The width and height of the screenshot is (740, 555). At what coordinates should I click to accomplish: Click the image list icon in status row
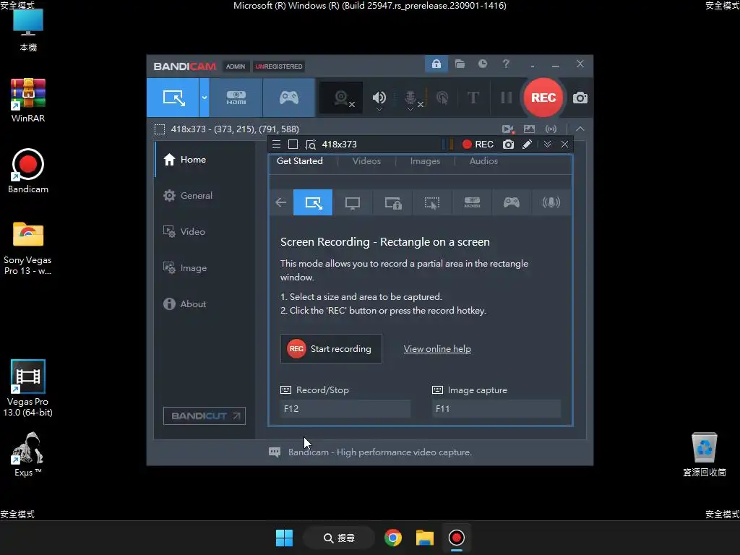[530, 129]
